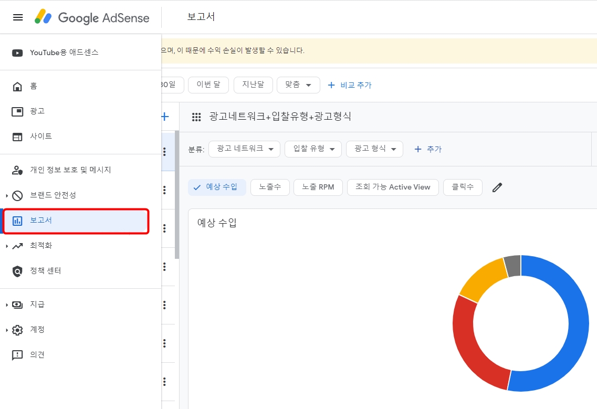Click the grid dots icon beside report title
597x409 pixels.
(196, 117)
